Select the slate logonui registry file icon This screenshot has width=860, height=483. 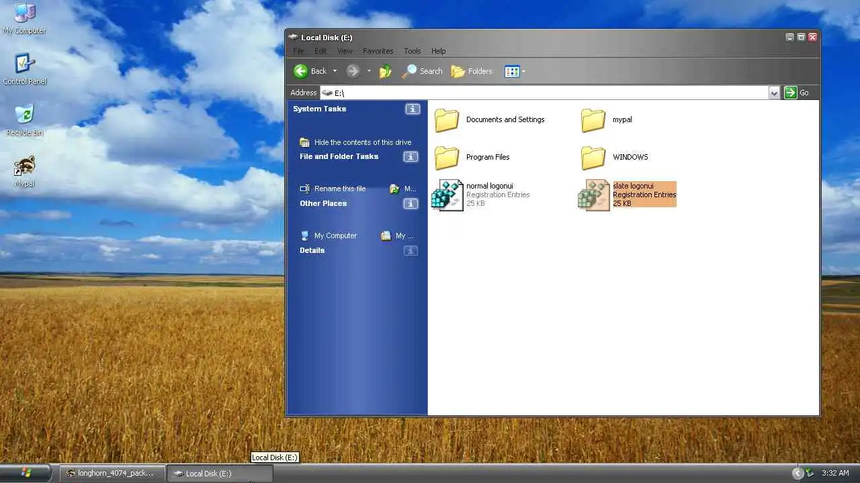click(x=594, y=195)
